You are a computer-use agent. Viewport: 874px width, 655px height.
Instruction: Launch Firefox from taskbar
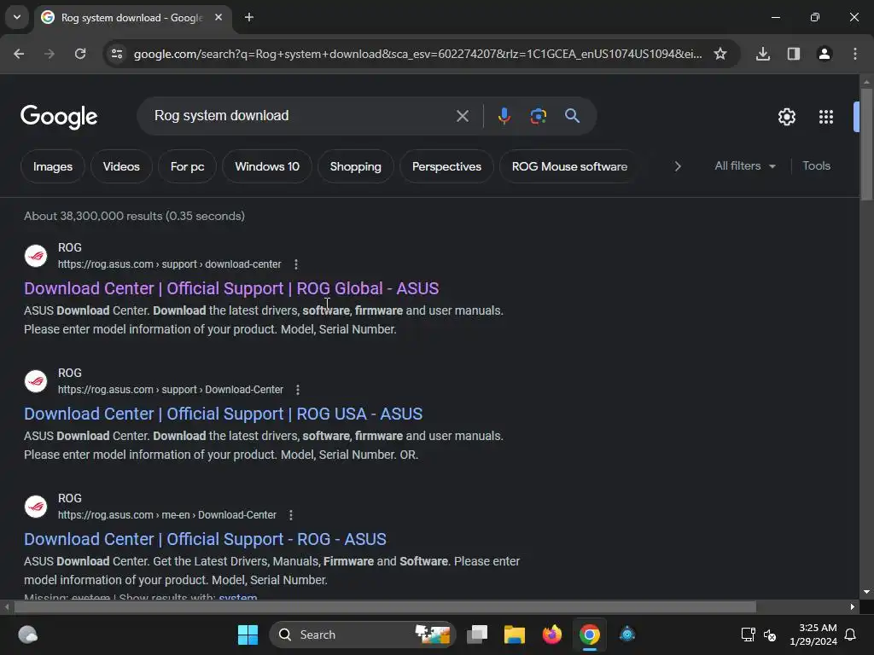(552, 635)
